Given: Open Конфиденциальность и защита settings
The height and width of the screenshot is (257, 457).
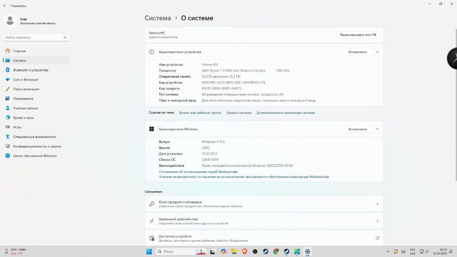Looking at the screenshot, I should [x=36, y=146].
